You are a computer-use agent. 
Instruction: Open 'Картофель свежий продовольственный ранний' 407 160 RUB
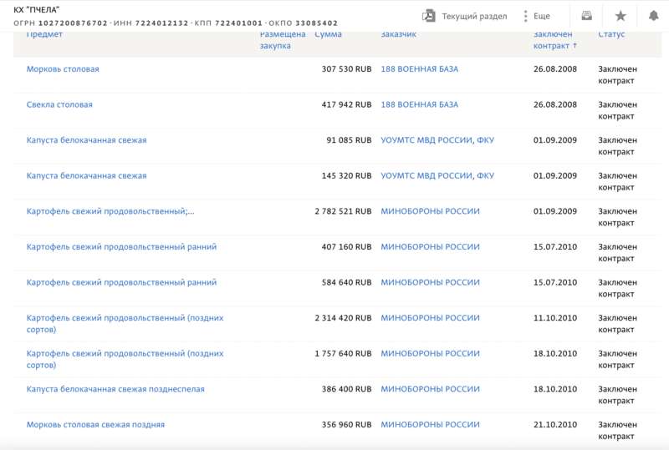(121, 247)
